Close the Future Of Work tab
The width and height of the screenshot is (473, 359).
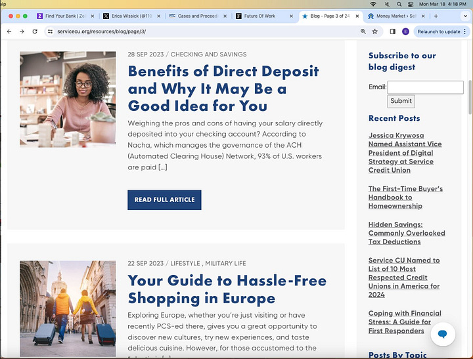291,16
